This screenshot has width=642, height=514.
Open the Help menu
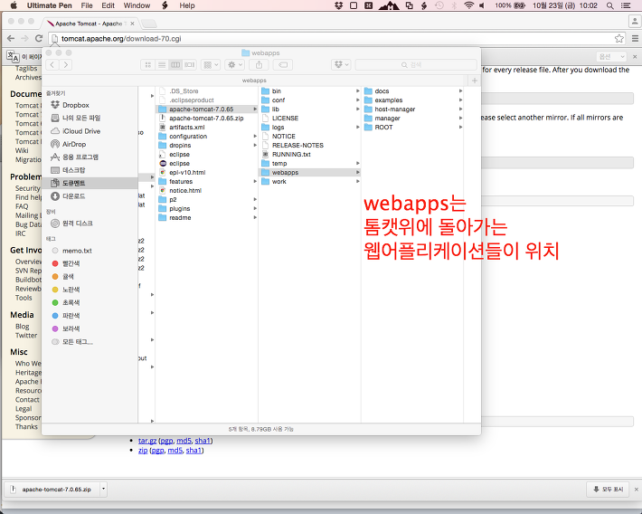[x=186, y=5]
